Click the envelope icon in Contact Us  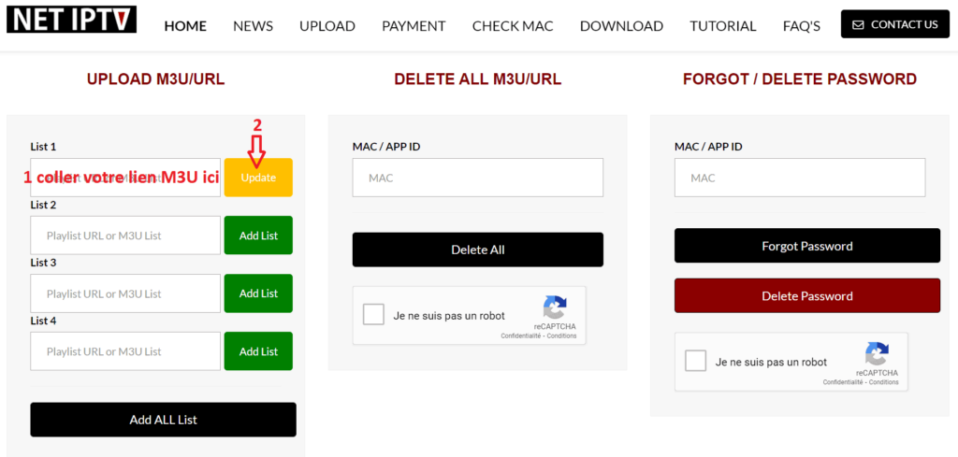click(858, 25)
